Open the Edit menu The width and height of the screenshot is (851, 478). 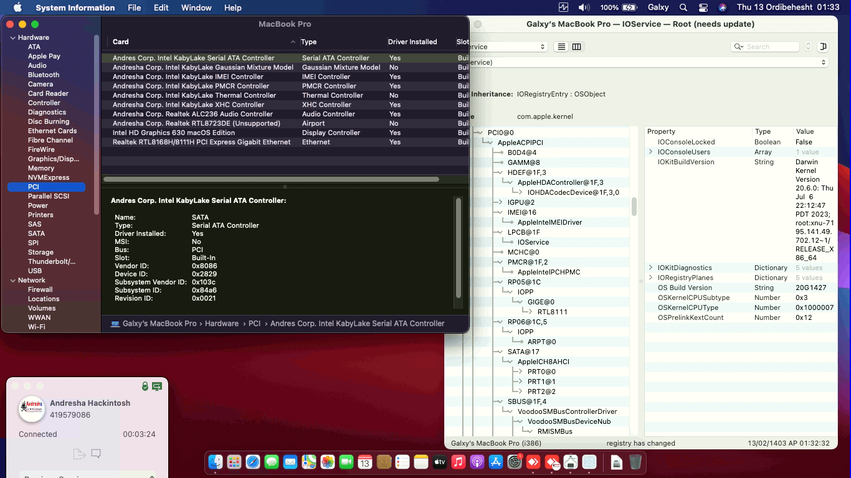(161, 7)
